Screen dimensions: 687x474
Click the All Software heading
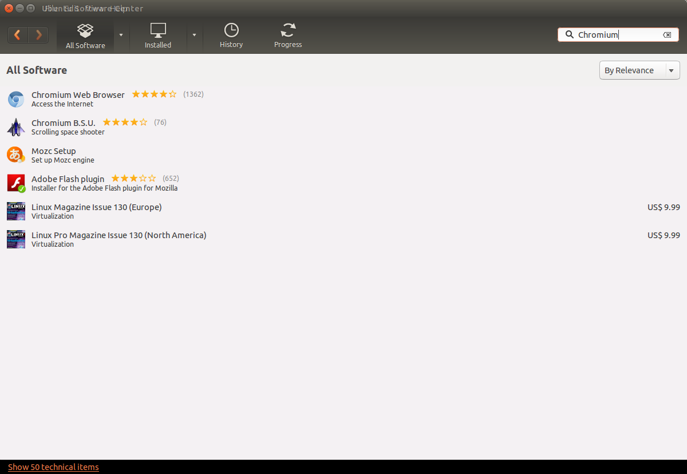[37, 70]
